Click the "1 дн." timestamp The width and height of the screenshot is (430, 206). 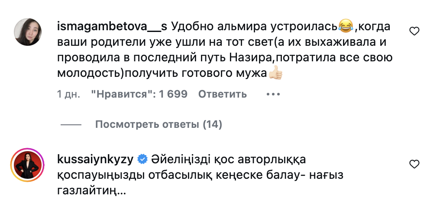coord(68,94)
